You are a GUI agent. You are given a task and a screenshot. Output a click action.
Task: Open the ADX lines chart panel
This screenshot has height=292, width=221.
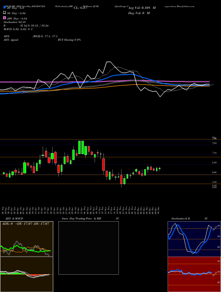coord(27,239)
